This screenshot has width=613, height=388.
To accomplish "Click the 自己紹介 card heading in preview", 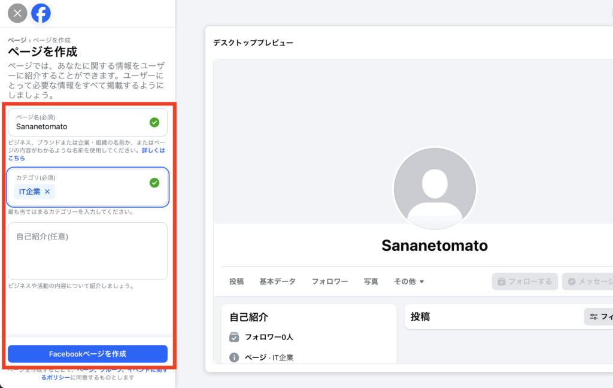I will [248, 317].
